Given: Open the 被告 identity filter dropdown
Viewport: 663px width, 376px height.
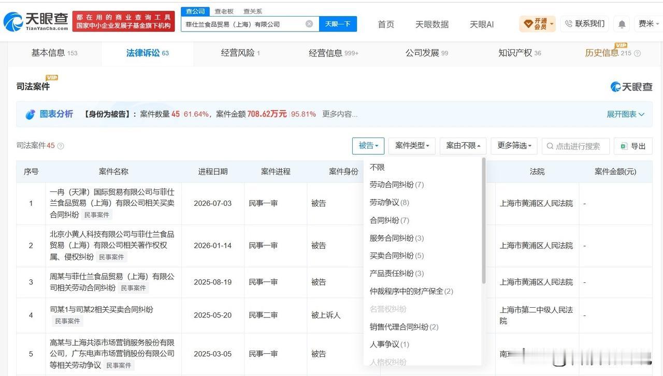Looking at the screenshot, I should click(368, 146).
